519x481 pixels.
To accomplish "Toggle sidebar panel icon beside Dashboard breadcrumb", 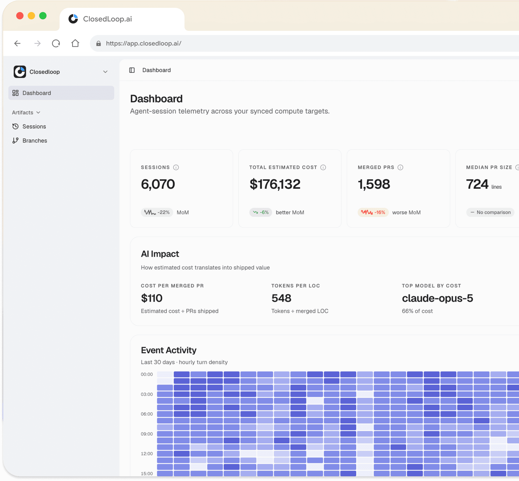I will coord(132,70).
